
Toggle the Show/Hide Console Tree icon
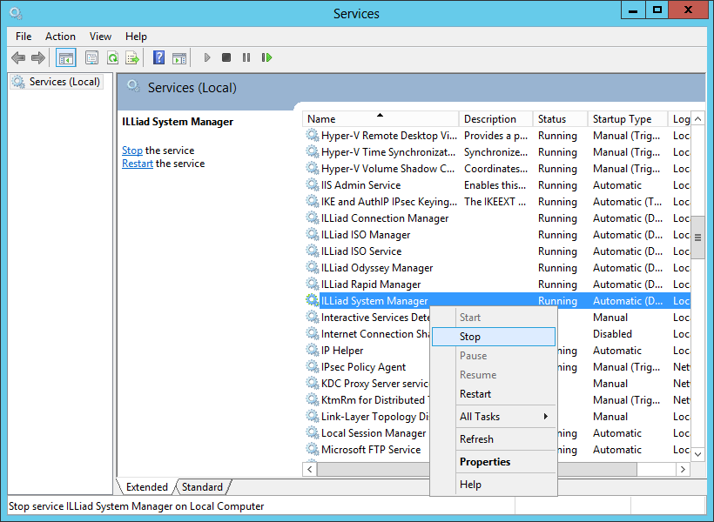pos(65,57)
